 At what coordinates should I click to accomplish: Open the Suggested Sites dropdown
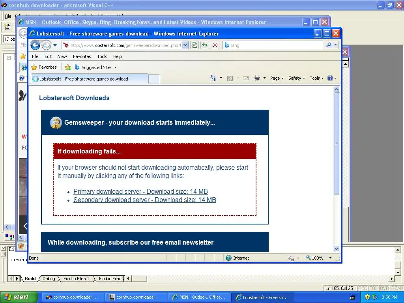[95, 67]
